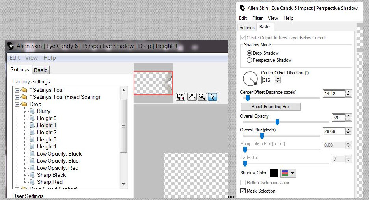The width and height of the screenshot is (369, 200).
Task: Click the Center Offset Distance input field
Action: [334, 94]
